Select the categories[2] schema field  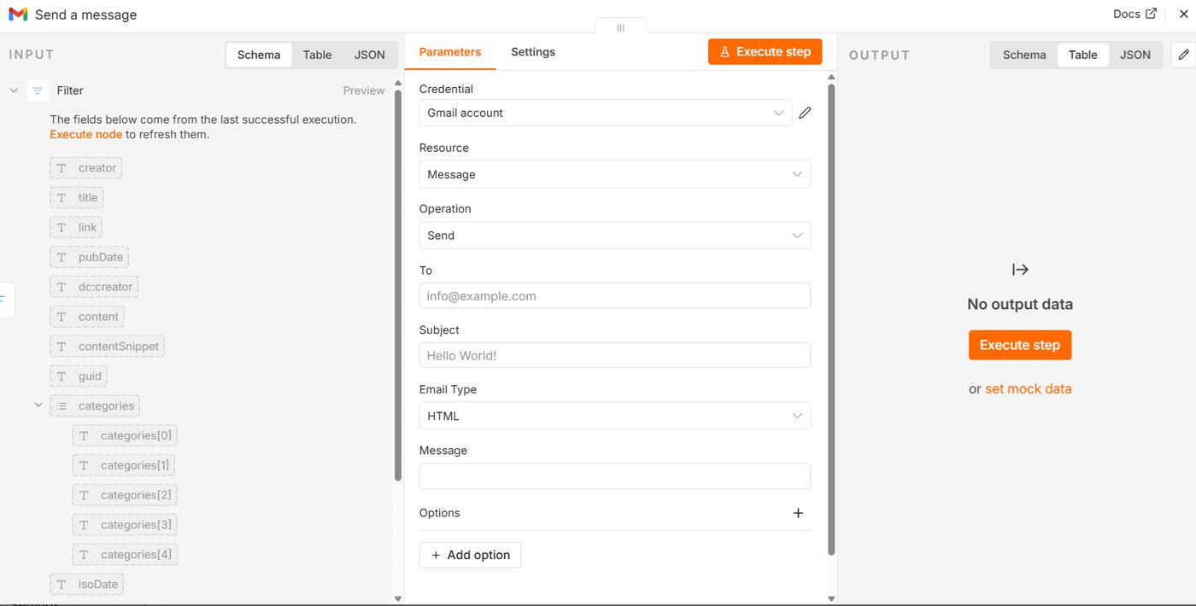point(125,496)
